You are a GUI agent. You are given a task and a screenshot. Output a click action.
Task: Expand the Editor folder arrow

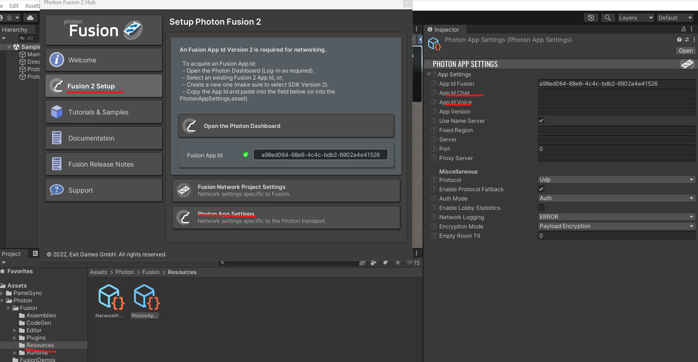click(15, 330)
